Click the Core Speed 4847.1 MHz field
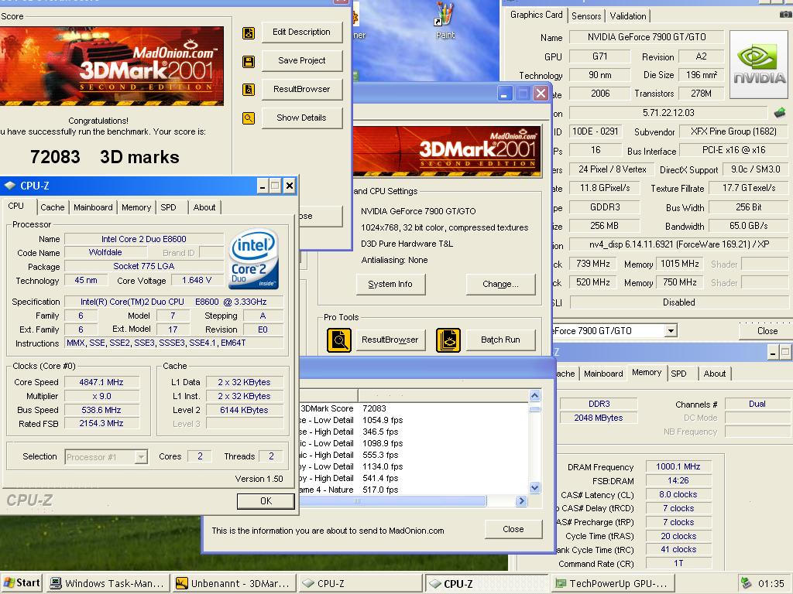 101,382
